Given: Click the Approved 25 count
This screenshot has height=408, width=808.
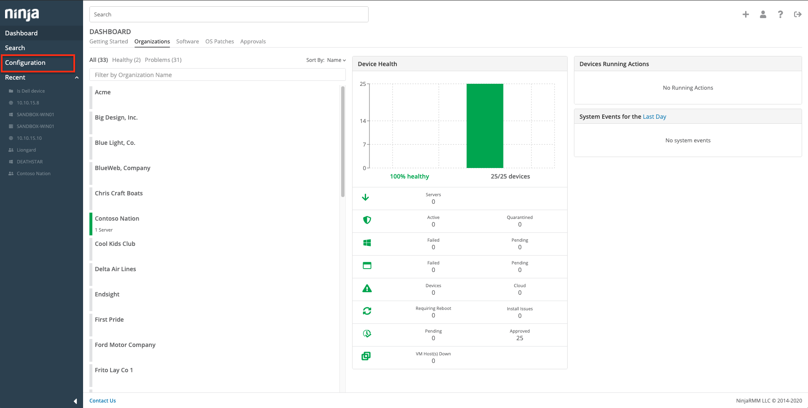Looking at the screenshot, I should 520,338.
